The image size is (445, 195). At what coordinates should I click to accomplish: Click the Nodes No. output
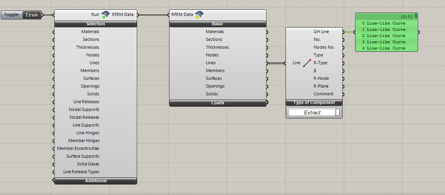[324, 47]
